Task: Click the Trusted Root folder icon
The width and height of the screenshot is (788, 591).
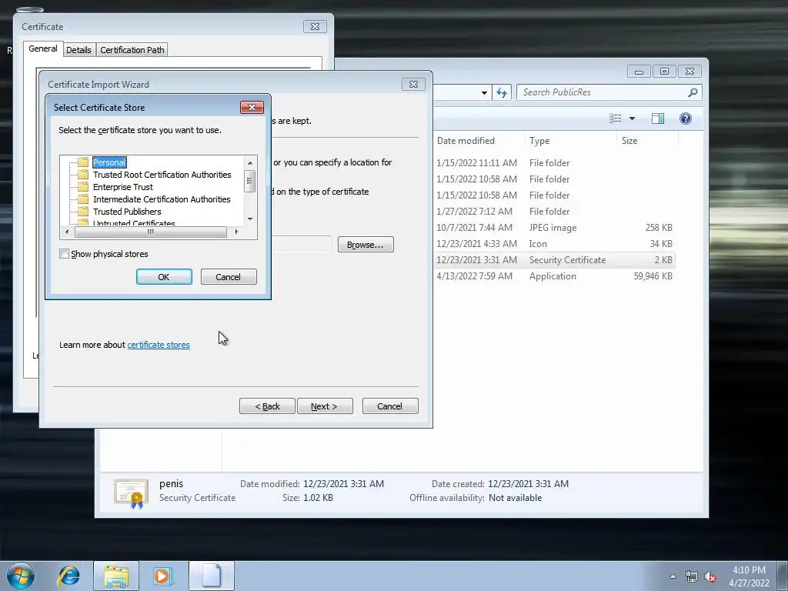Action: coord(83,175)
